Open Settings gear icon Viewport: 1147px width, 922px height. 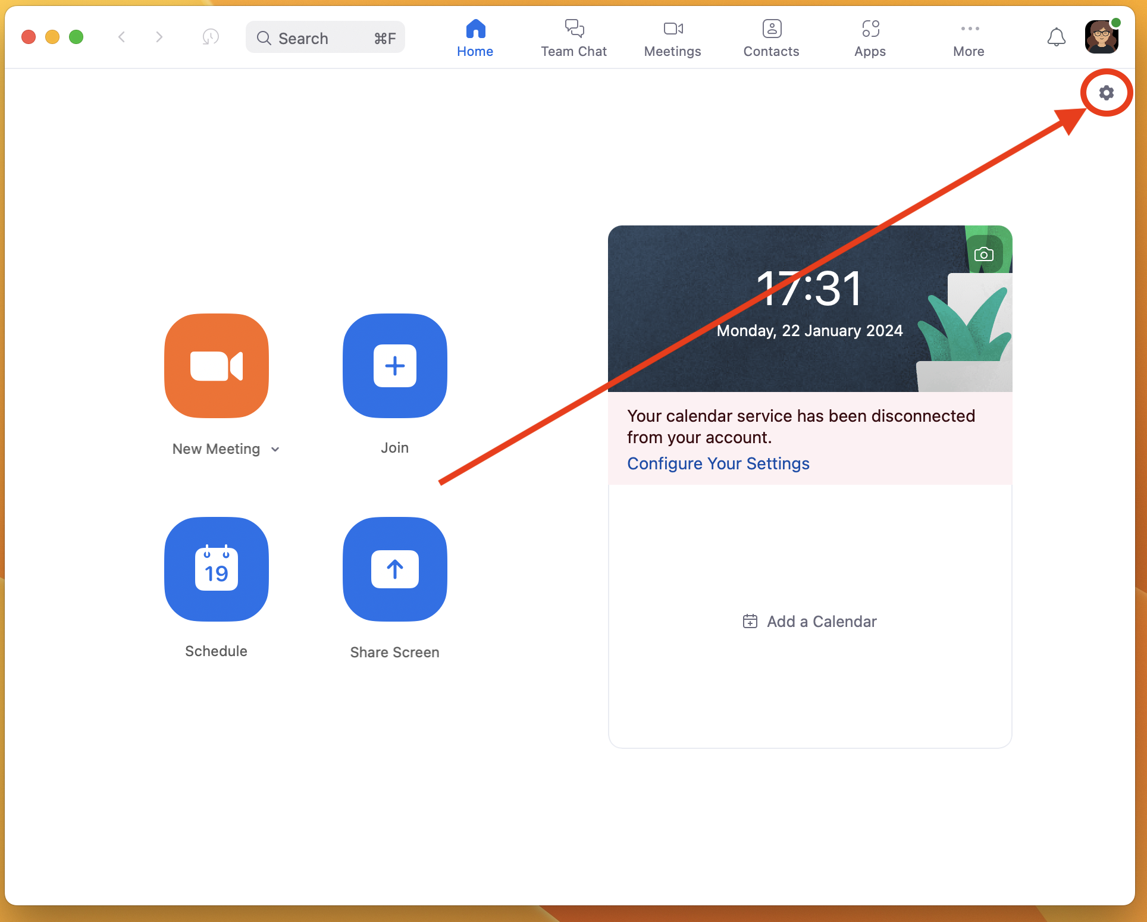[1107, 92]
